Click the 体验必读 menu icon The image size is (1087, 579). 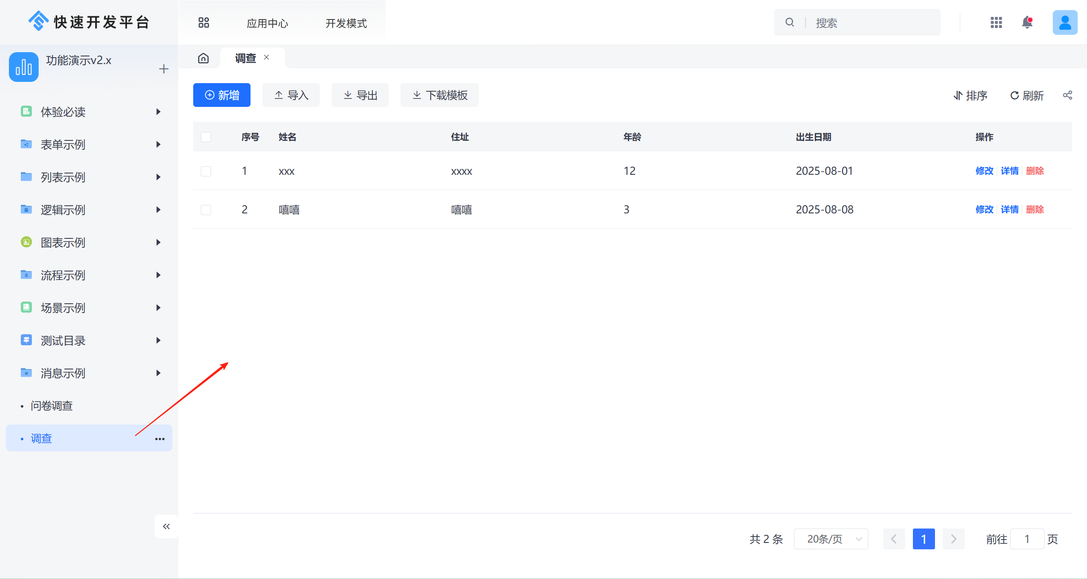26,112
